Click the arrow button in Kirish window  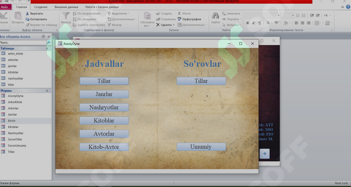point(264,154)
